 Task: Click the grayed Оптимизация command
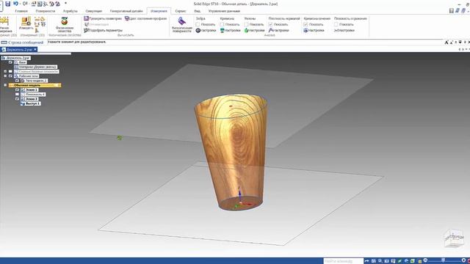point(96,24)
